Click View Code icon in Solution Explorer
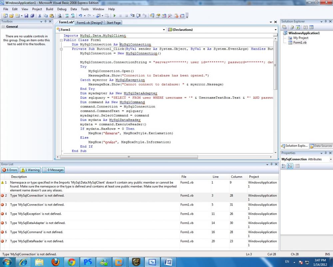 pos(305,27)
